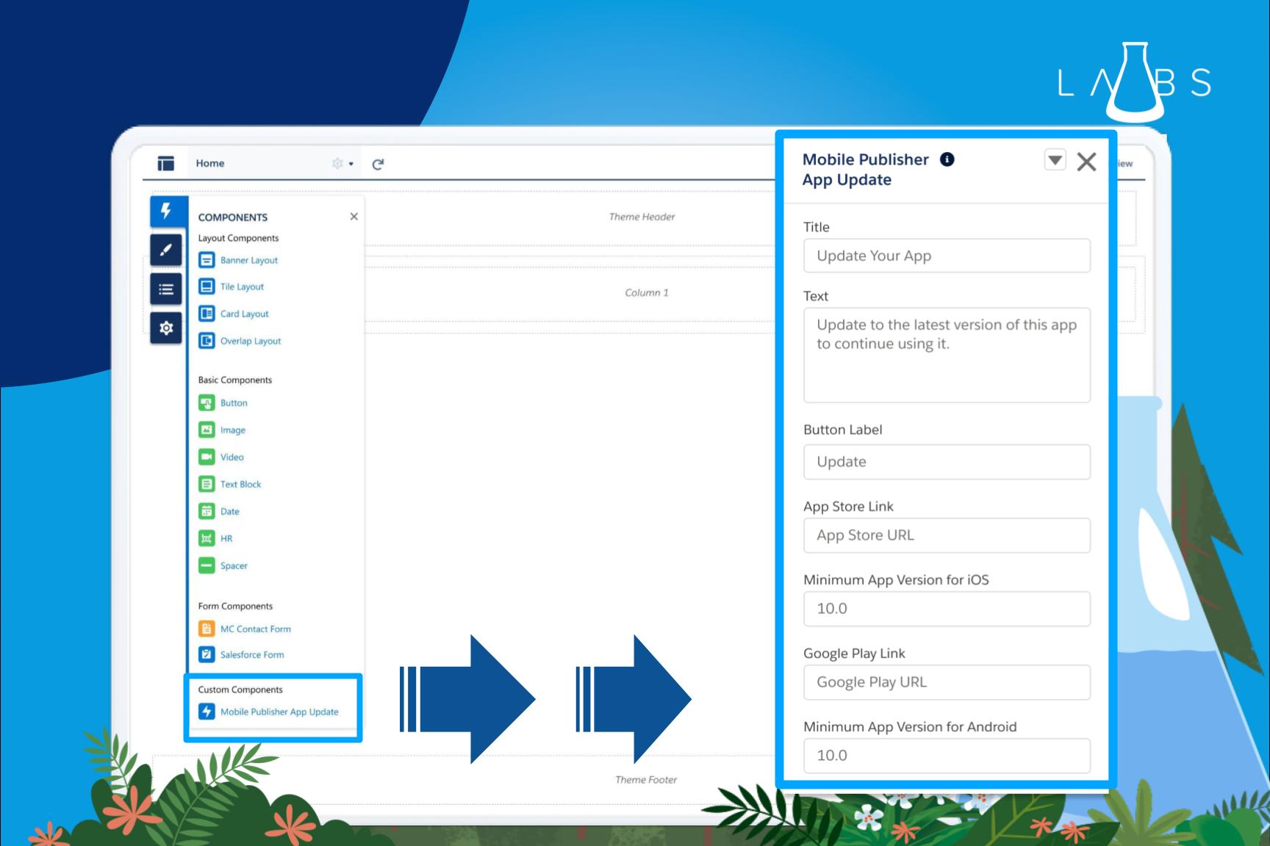
Task: Click the Layout Components section label
Action: tap(238, 238)
